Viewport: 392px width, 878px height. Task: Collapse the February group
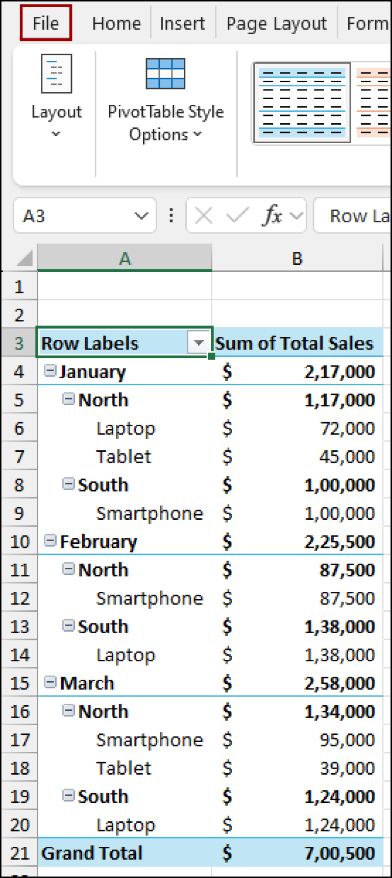tap(50, 540)
